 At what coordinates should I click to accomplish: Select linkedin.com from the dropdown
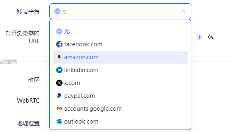coord(120,70)
